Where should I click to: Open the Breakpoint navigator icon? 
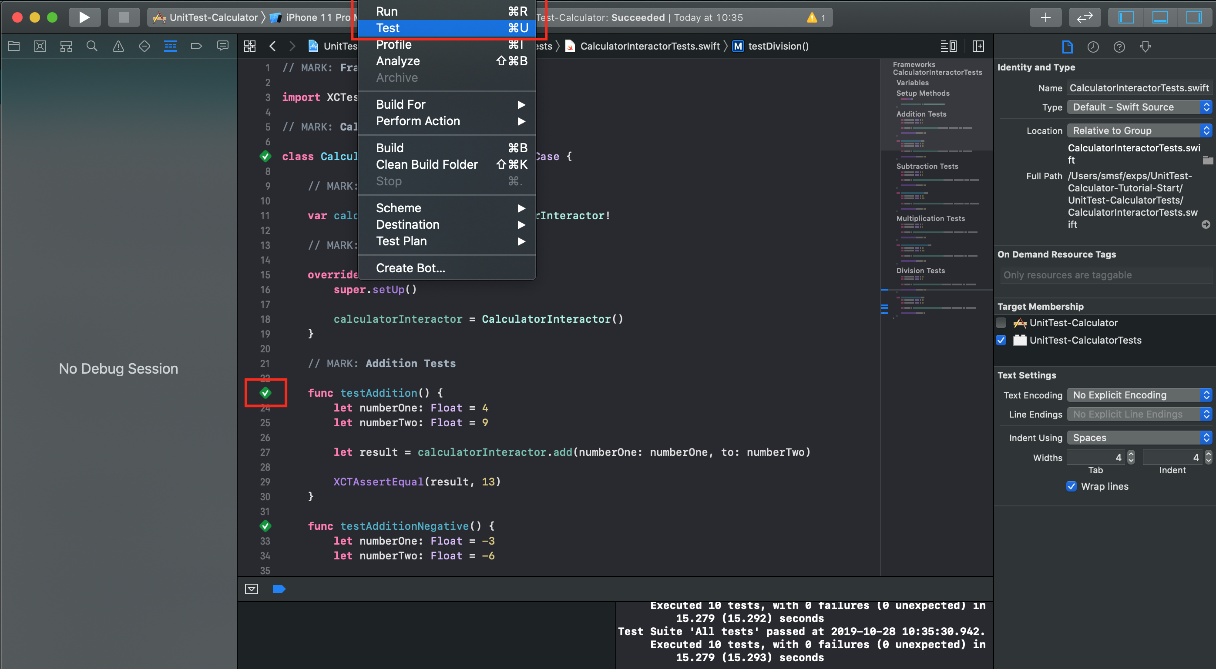196,46
